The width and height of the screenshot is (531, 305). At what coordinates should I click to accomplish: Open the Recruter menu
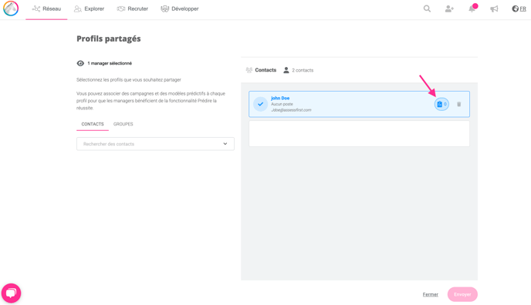pos(133,8)
